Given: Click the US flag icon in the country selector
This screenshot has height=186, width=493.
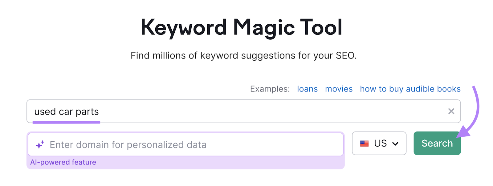Looking at the screenshot, I should [365, 143].
